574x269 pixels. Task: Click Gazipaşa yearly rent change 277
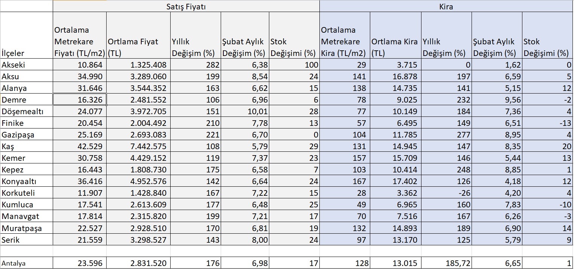[x=446, y=135]
